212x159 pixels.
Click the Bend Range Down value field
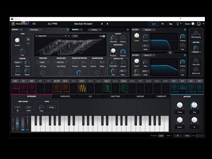tap(29, 107)
